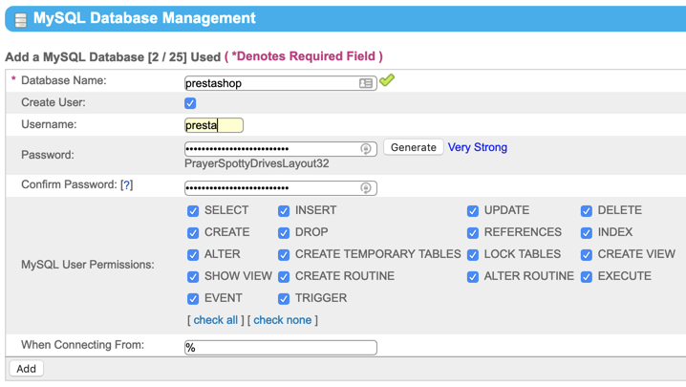Click the check none link
The image size is (686, 387).
282,320
